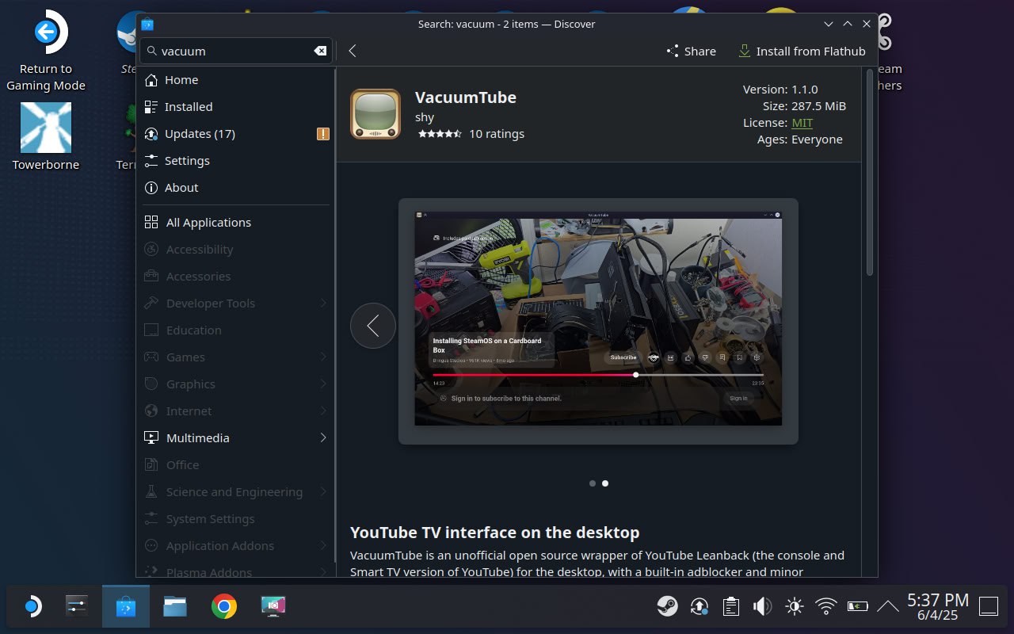
Task: Click the star rating of VacuumTube
Action: click(x=440, y=134)
